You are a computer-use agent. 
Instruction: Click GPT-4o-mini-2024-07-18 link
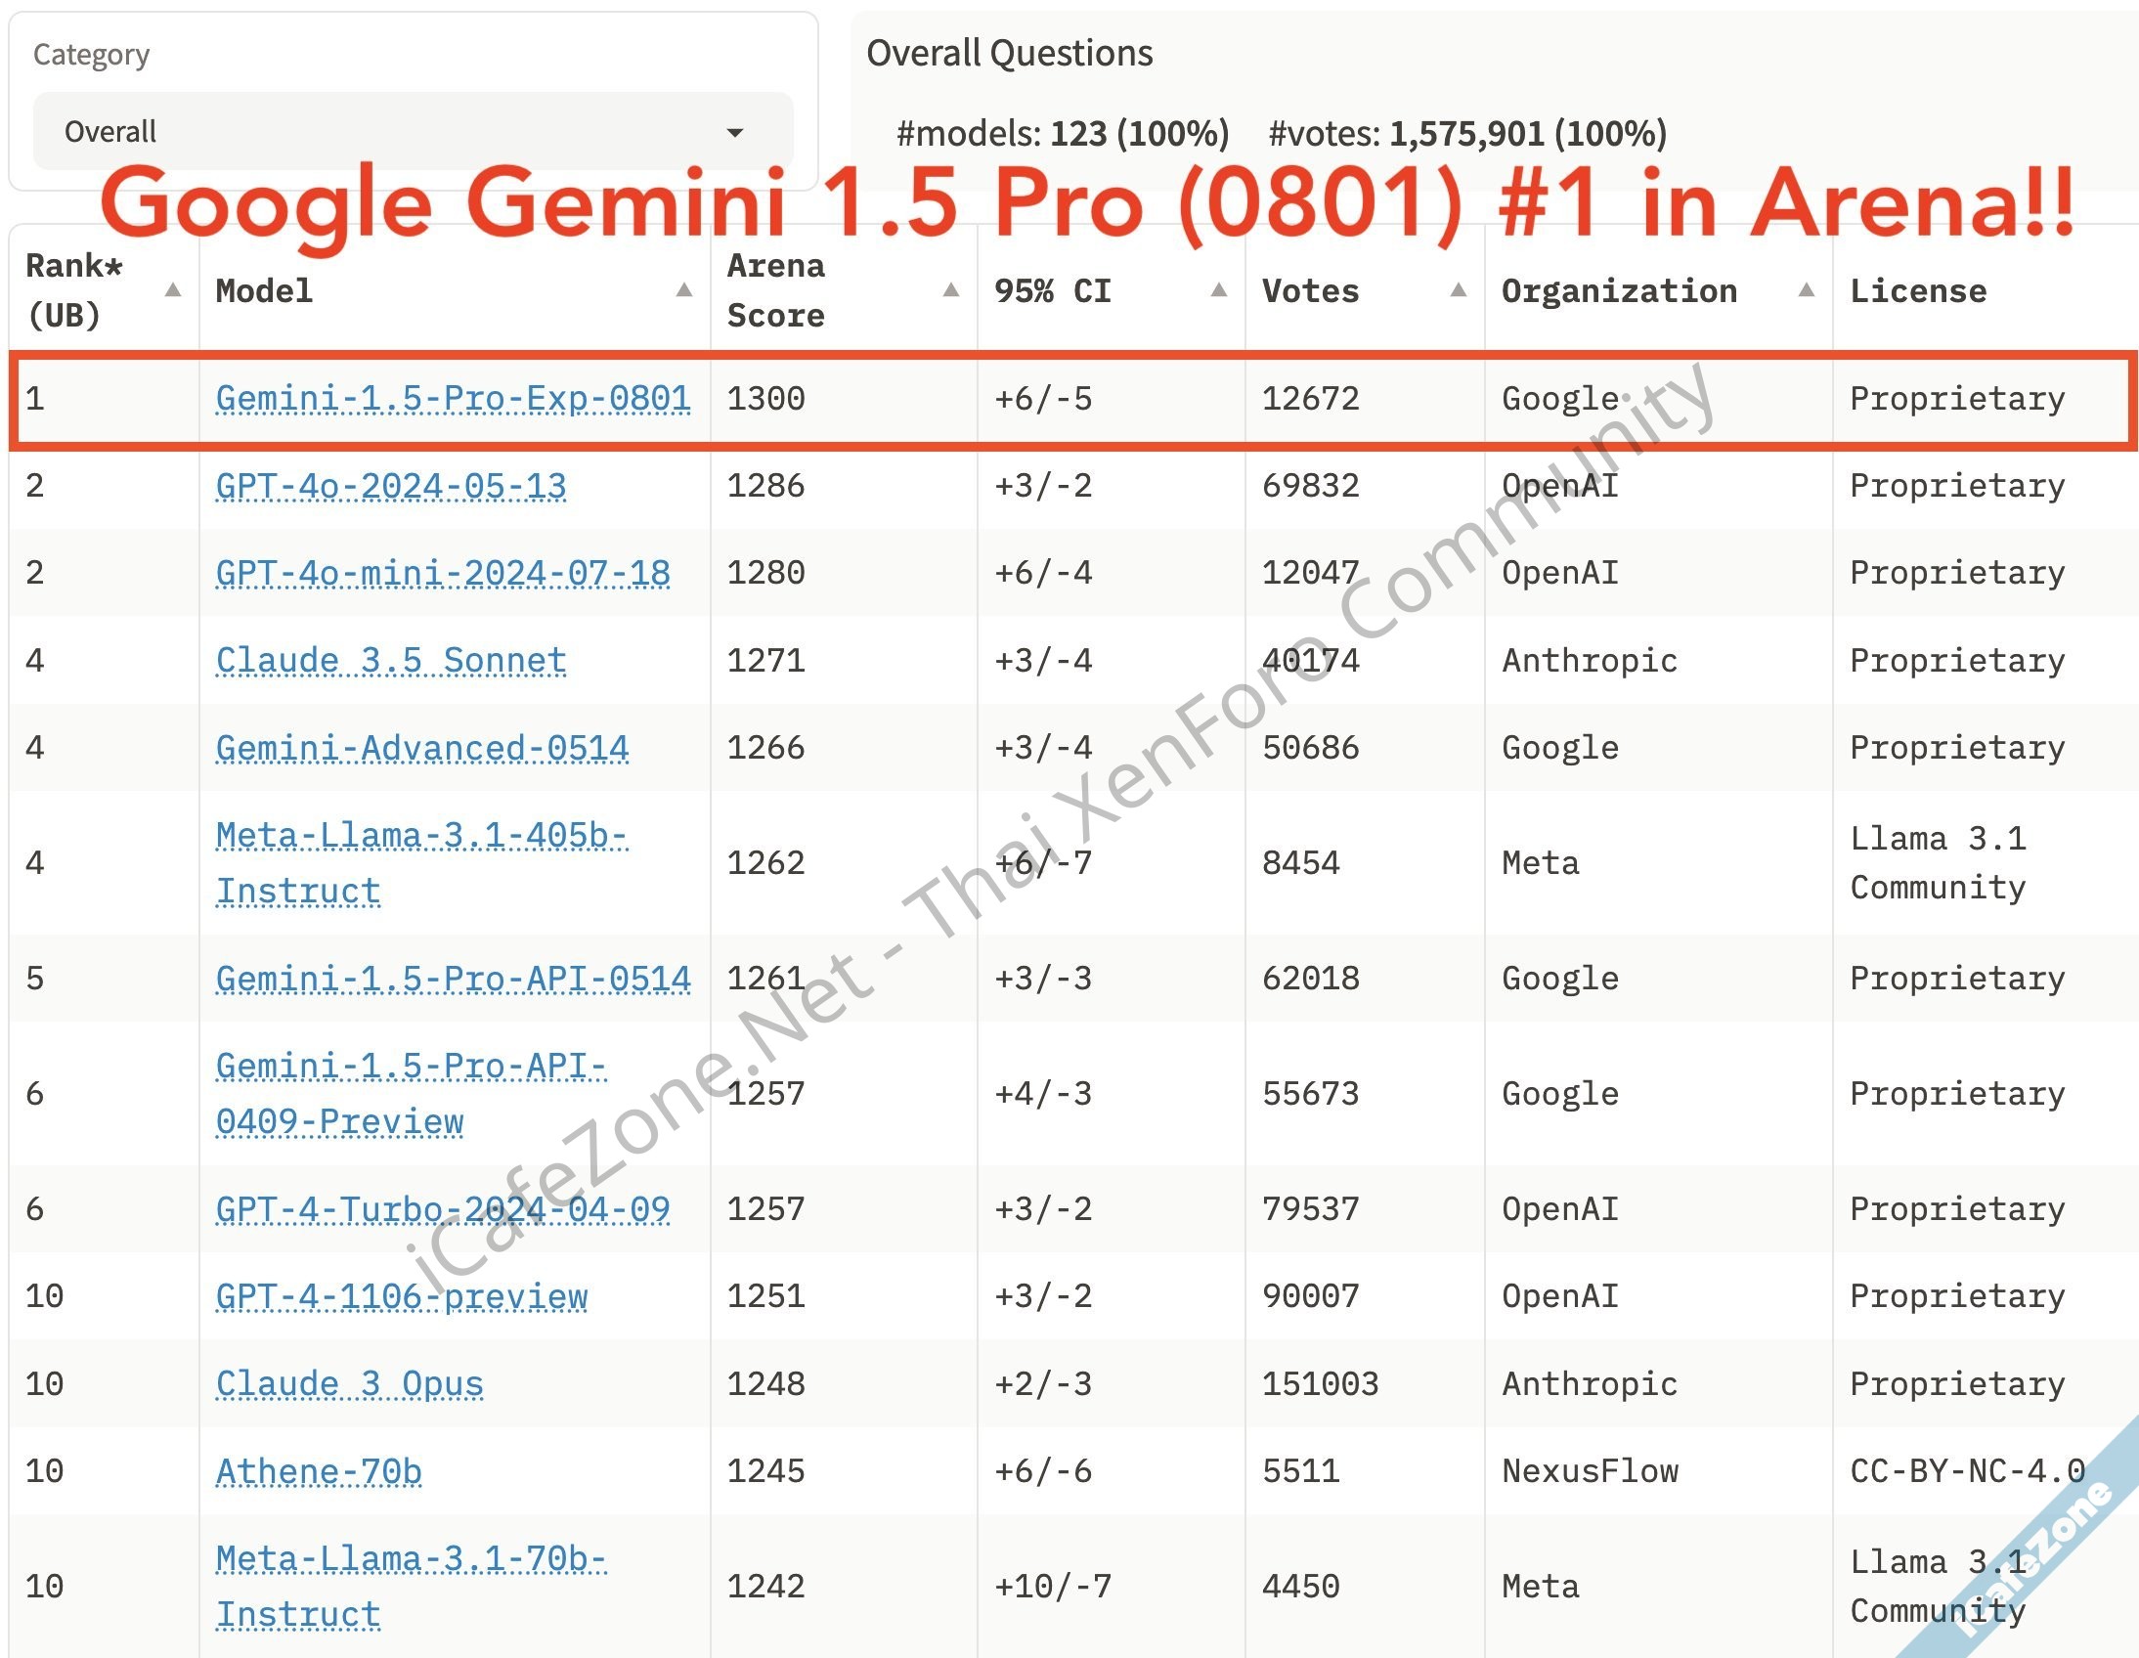443,573
